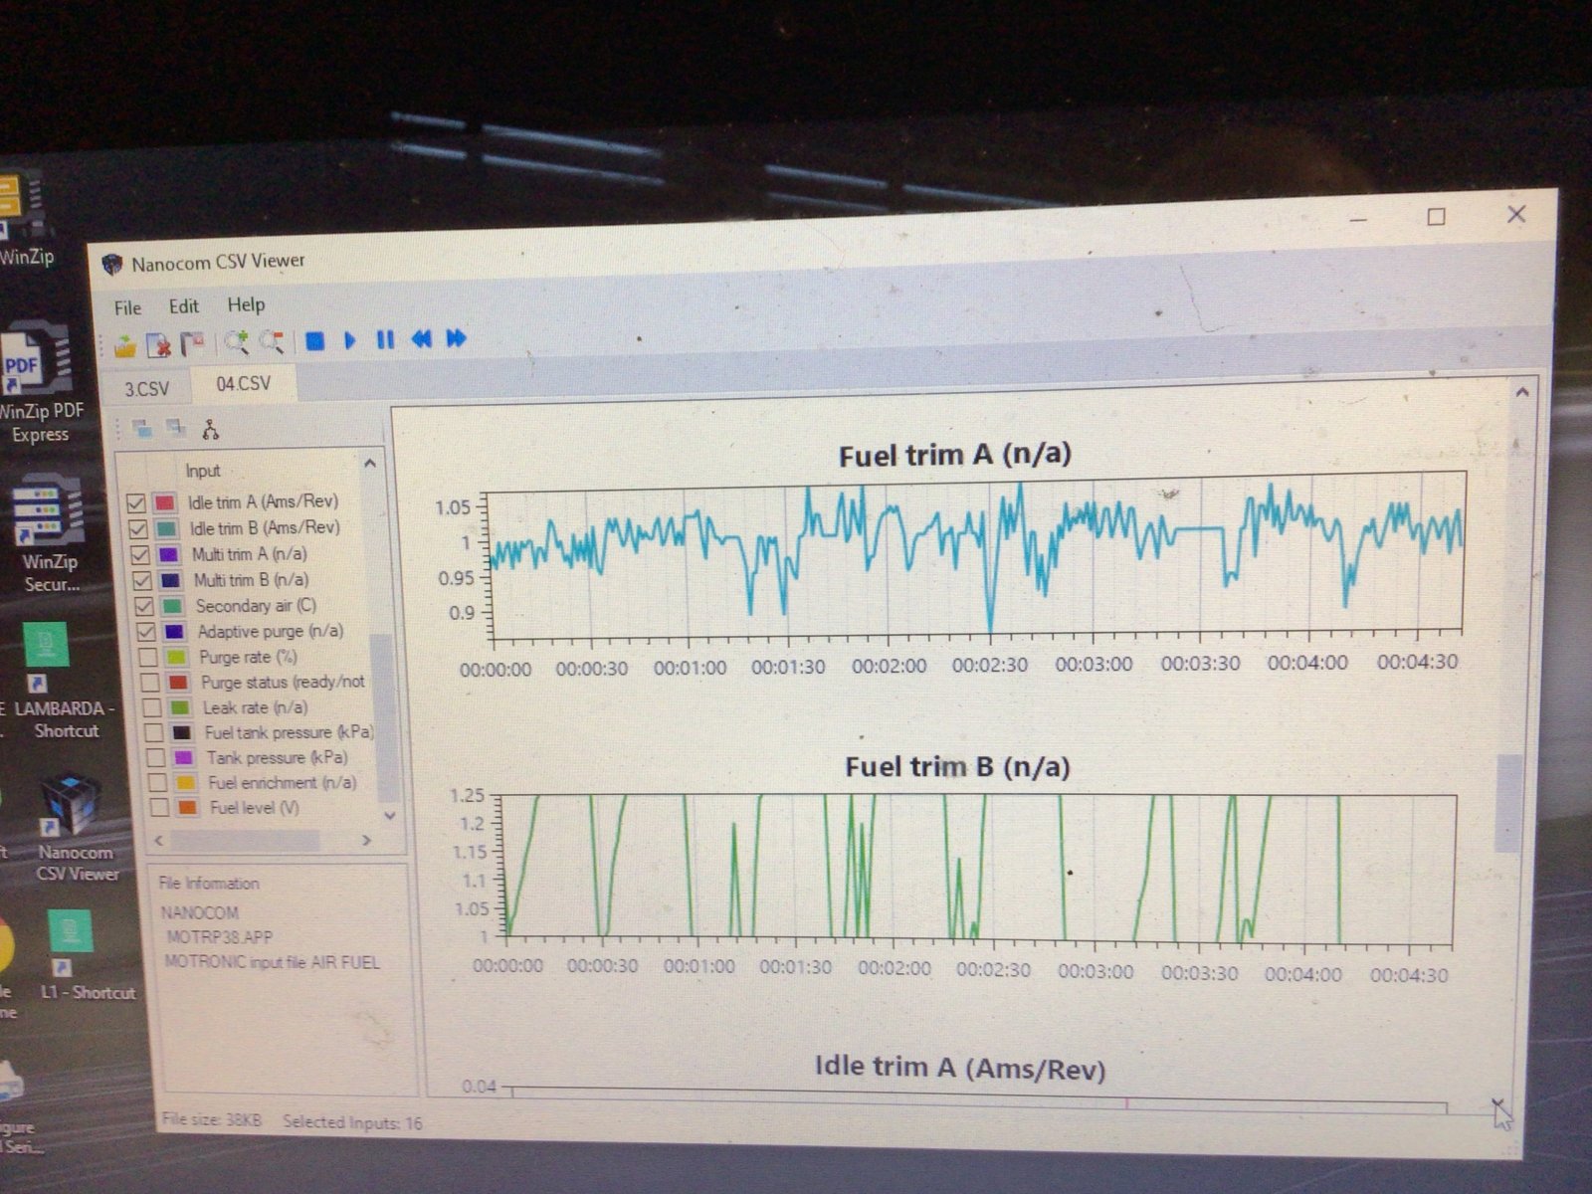Viewport: 1592px width, 1194px height.
Task: Click the orange swatch for Fuel level
Action: coord(187,808)
